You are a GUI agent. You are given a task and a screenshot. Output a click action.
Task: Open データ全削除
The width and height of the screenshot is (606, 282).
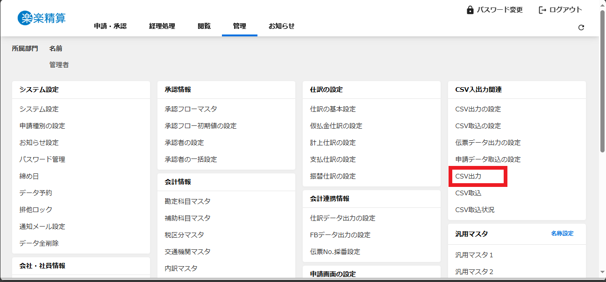pos(39,243)
